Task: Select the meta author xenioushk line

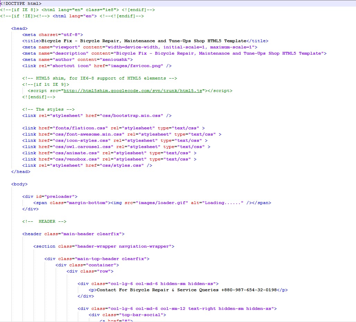Action: coord(77,60)
